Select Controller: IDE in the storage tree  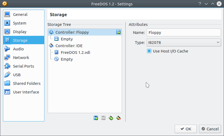click(x=69, y=46)
